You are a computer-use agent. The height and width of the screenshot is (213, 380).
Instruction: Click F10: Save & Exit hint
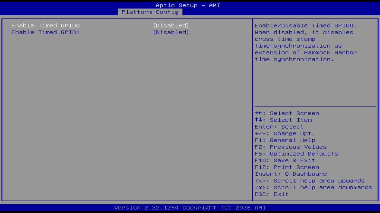point(284,160)
